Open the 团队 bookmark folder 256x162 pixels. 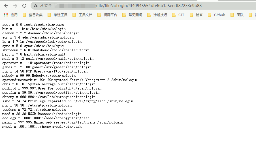pos(237,15)
